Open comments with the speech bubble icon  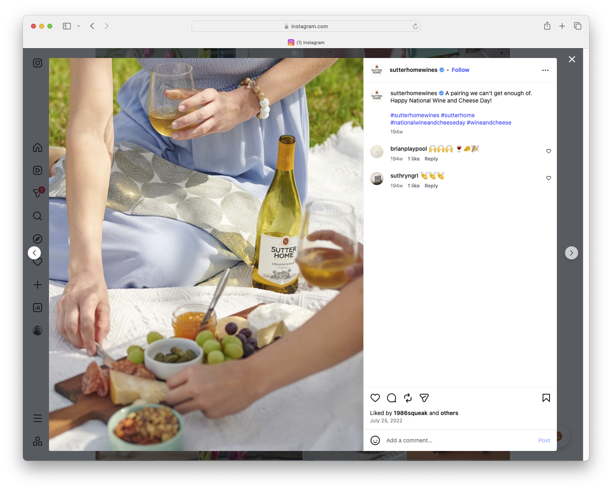[391, 398]
